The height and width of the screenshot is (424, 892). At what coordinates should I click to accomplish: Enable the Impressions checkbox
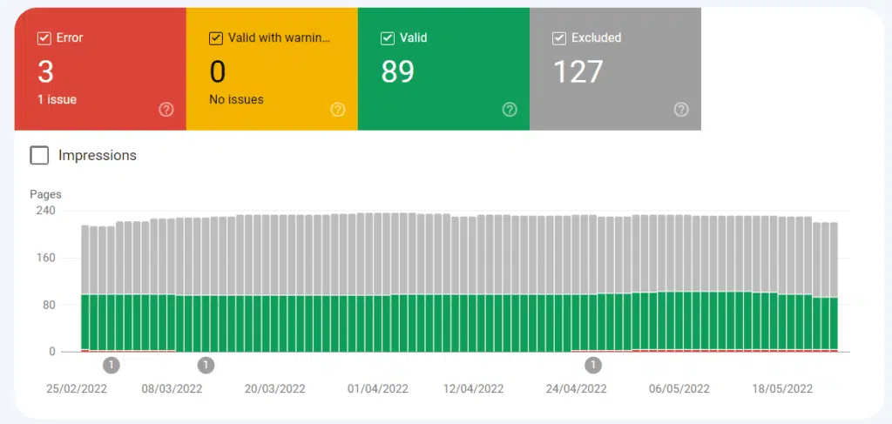(39, 156)
